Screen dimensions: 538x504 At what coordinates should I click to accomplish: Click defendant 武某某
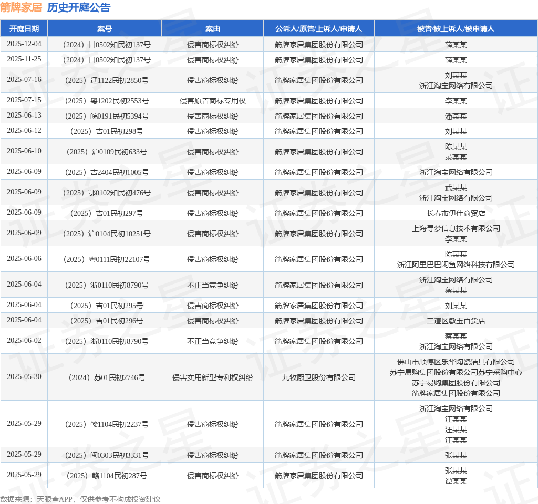456,187
